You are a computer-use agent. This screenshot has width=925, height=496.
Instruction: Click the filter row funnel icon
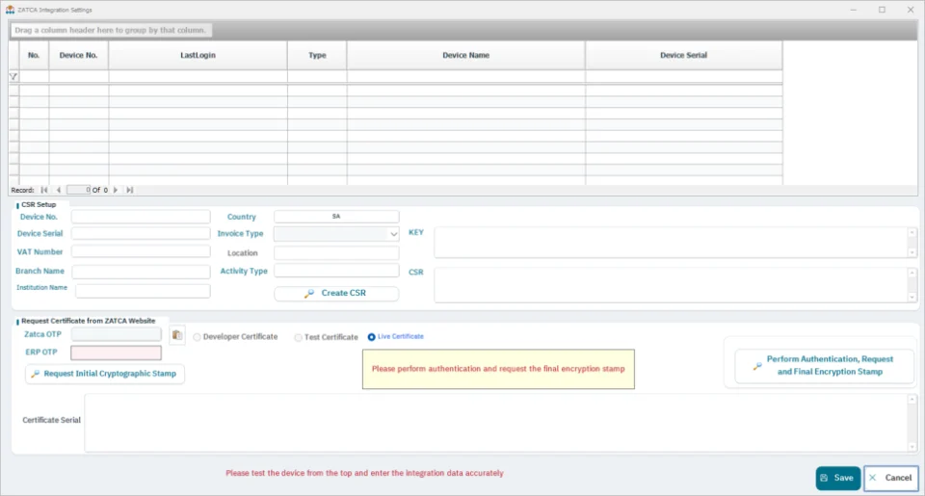tap(13, 77)
